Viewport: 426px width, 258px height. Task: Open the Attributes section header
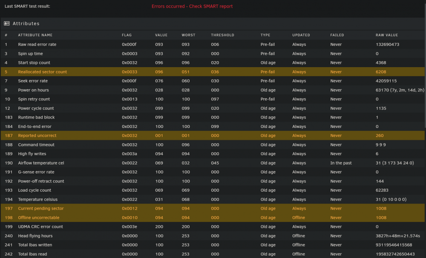coord(213,23)
